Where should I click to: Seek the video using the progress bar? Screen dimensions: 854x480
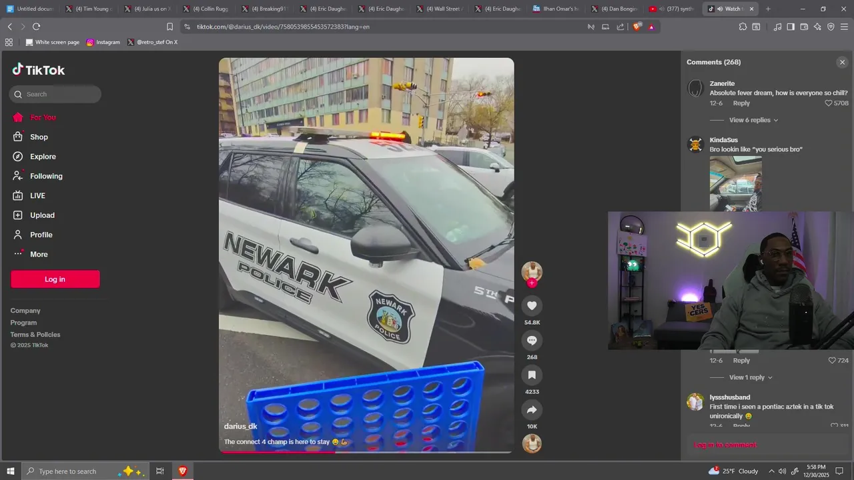click(366, 452)
